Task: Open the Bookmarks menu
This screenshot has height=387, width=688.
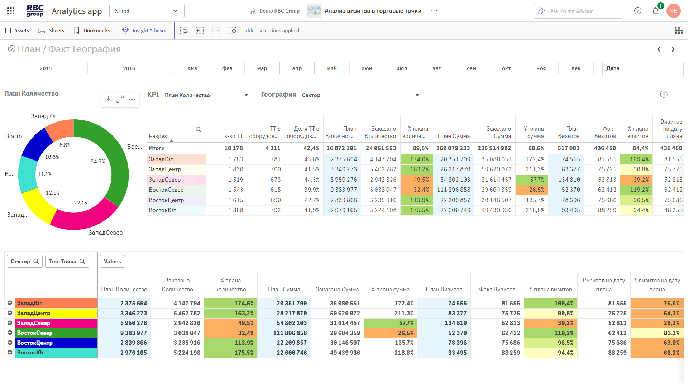Action: pyautogui.click(x=92, y=30)
